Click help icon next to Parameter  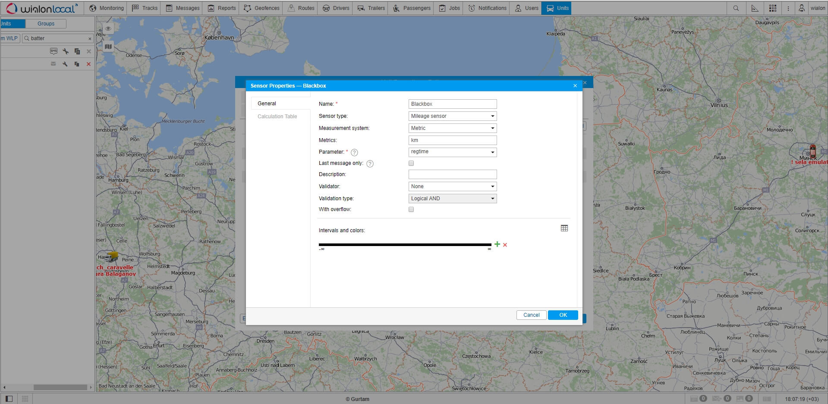354,152
